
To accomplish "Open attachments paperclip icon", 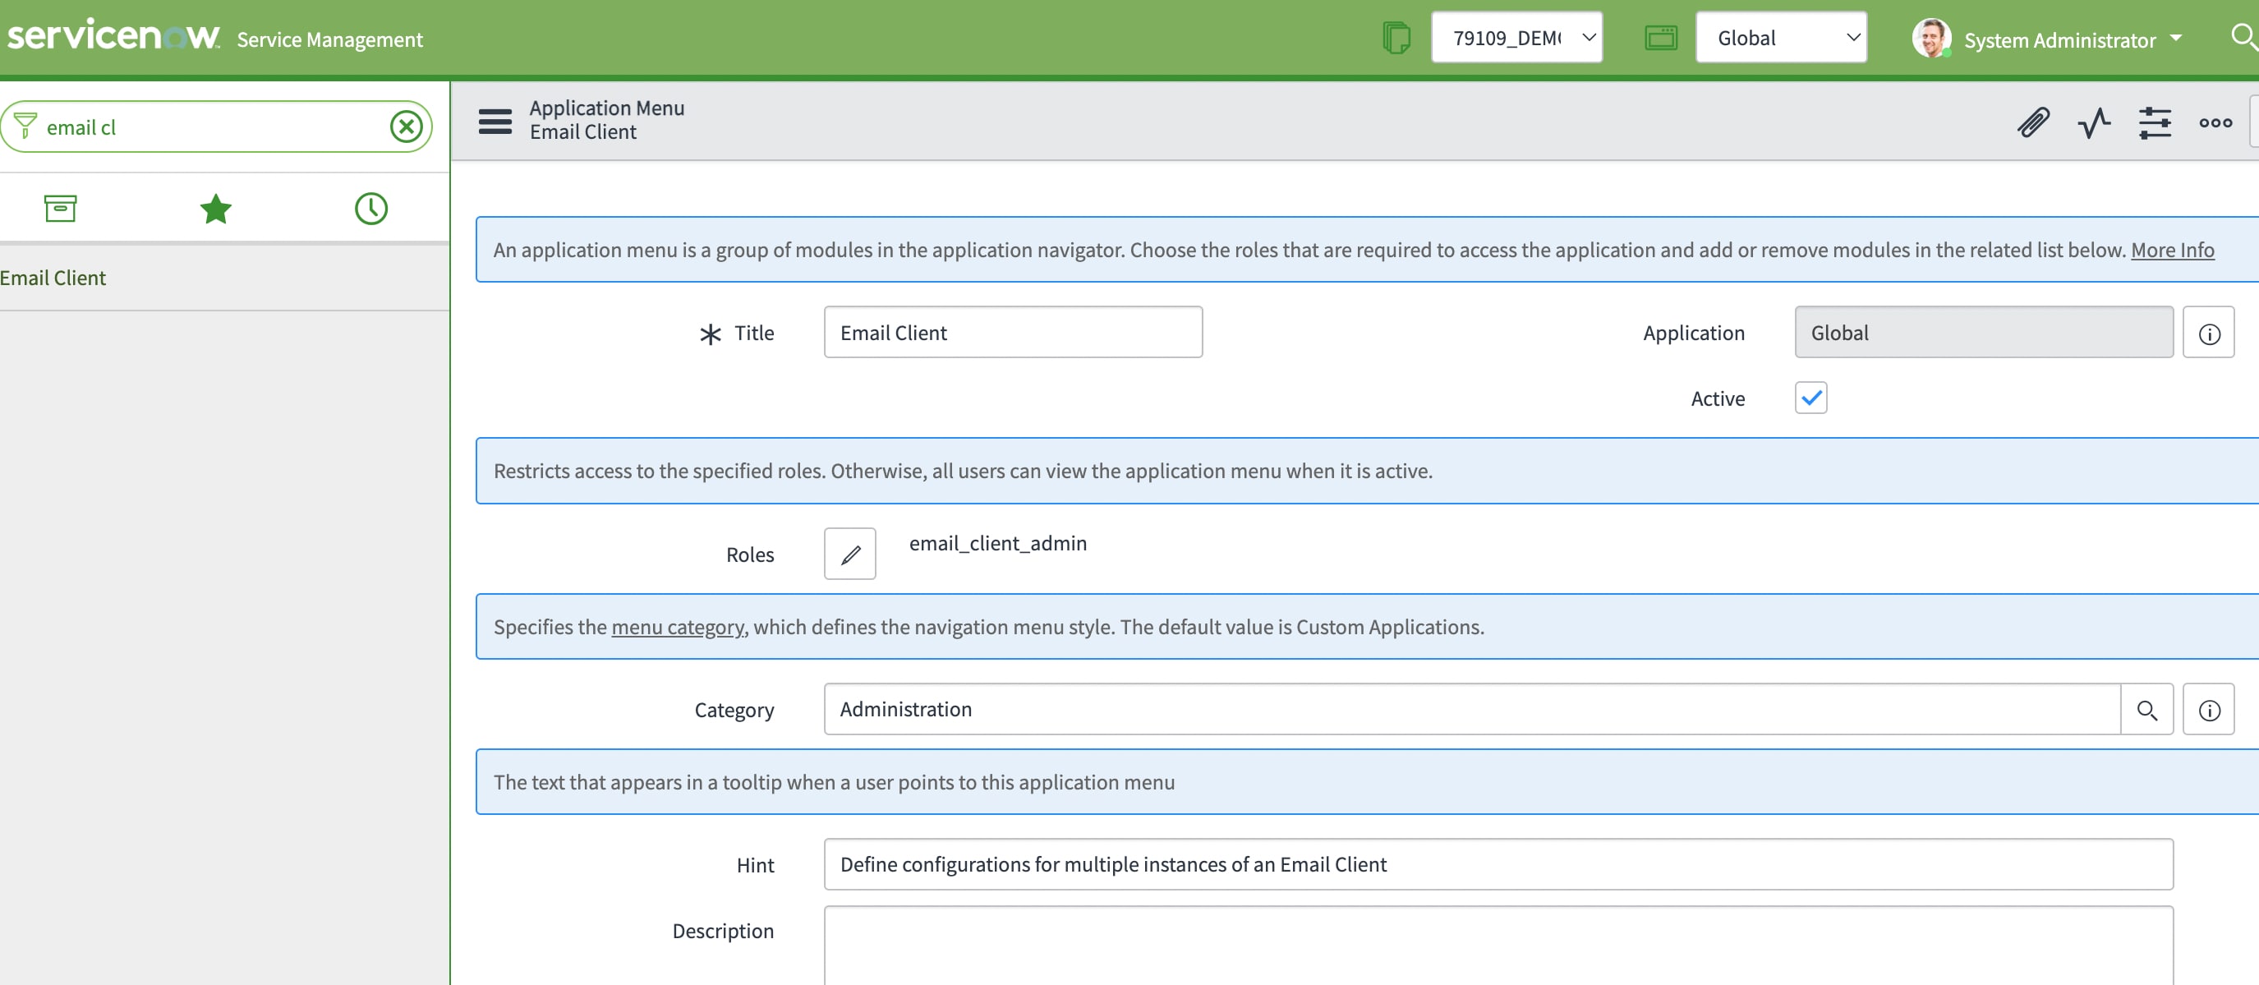I will tap(2033, 122).
